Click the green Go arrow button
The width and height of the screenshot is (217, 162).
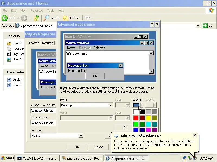(x=205, y=26)
